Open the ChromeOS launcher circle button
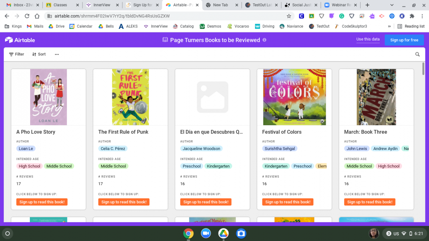Image resolution: width=429 pixels, height=241 pixels. pyautogui.click(x=7, y=233)
